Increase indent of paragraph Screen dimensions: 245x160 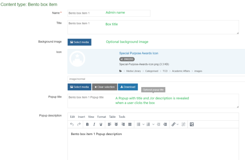pos(165,124)
